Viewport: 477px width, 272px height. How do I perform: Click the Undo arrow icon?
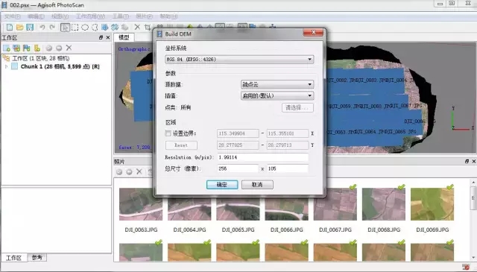[42, 28]
